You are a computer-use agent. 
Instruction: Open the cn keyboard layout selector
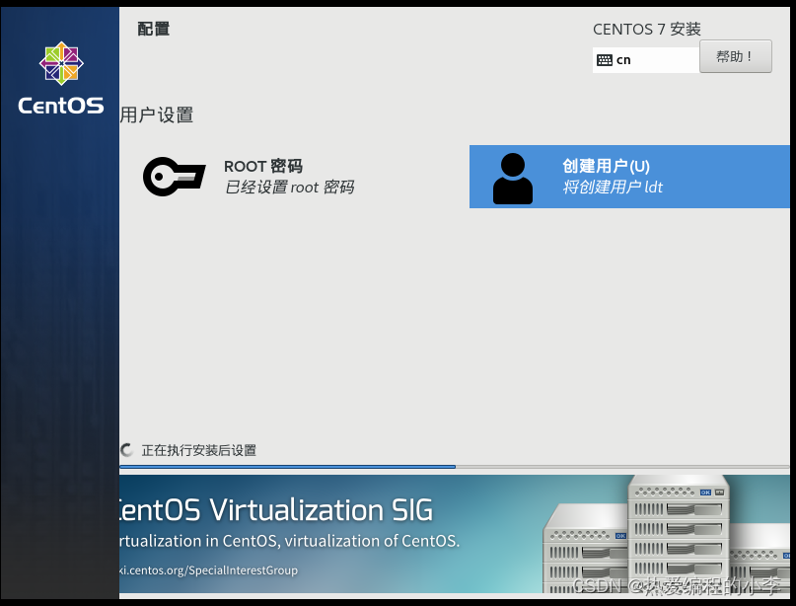[646, 59]
